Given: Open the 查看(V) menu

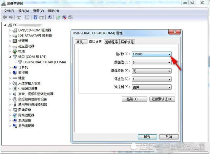Looking at the screenshot, I should tap(38, 11).
